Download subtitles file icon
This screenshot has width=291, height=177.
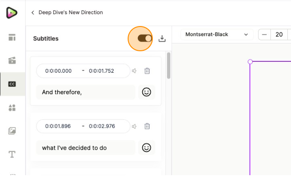click(x=162, y=38)
